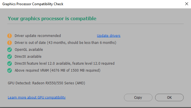Close the Graphics Processor Compatibility Check dialog

pyautogui.click(x=187, y=4)
